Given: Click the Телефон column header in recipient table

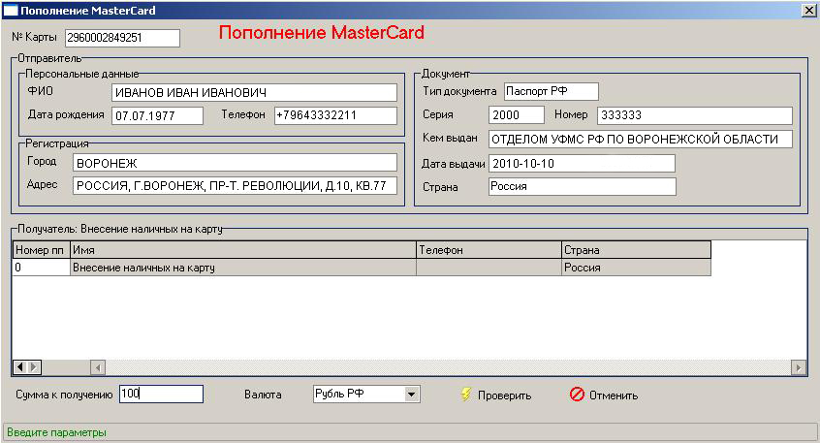Looking at the screenshot, I should tap(489, 250).
